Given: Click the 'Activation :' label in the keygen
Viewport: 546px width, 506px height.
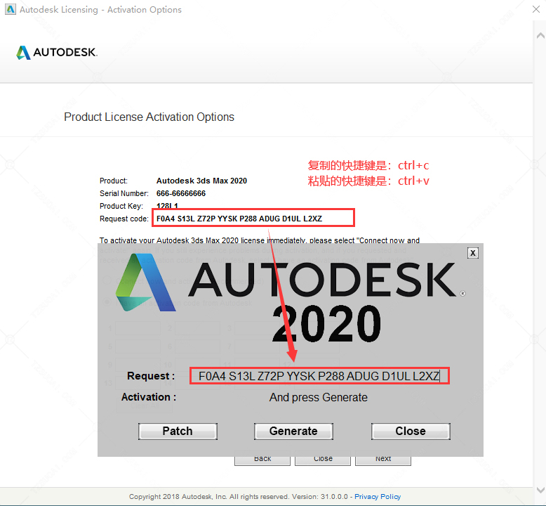Looking at the screenshot, I should (x=149, y=397).
